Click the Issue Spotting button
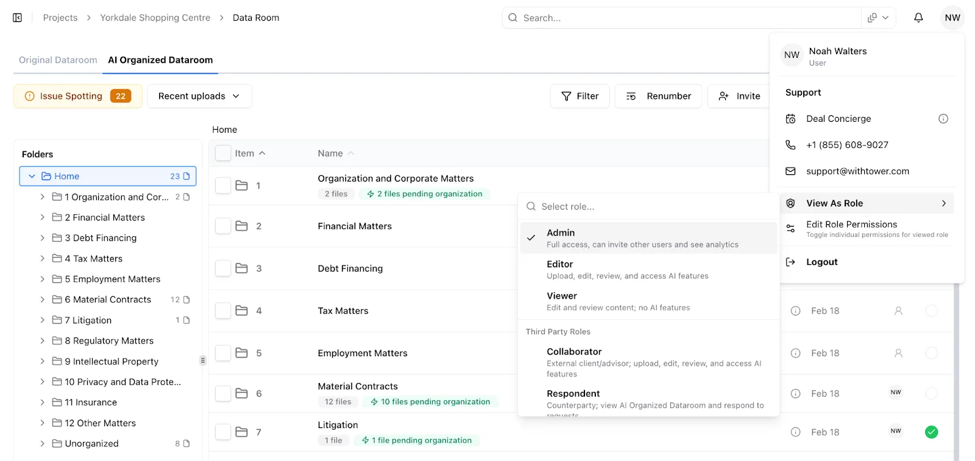 (x=78, y=96)
